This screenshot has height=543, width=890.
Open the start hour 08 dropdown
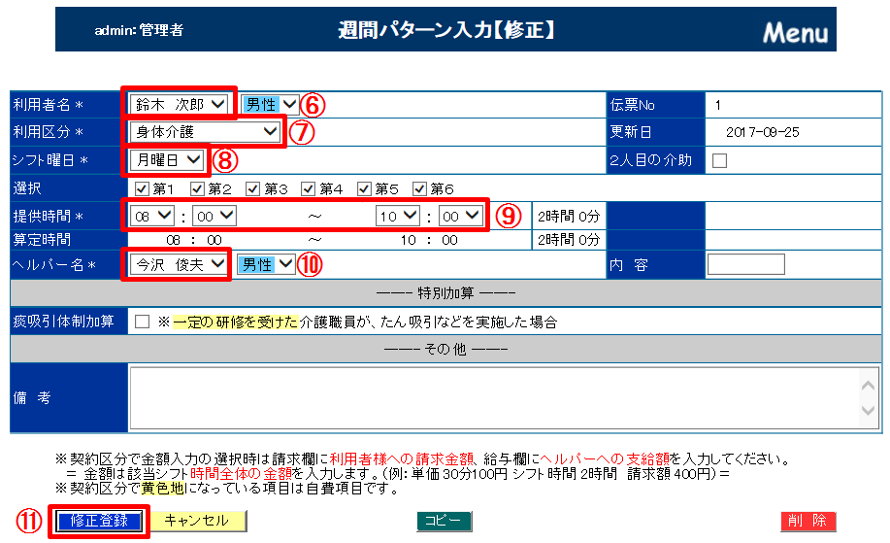[x=152, y=216]
